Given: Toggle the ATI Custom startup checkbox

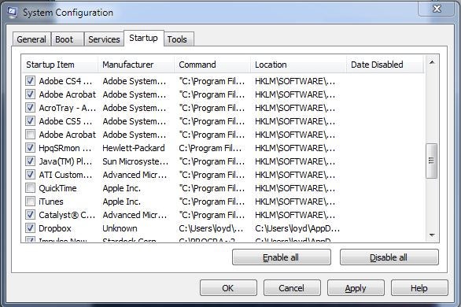Looking at the screenshot, I should [x=30, y=175].
